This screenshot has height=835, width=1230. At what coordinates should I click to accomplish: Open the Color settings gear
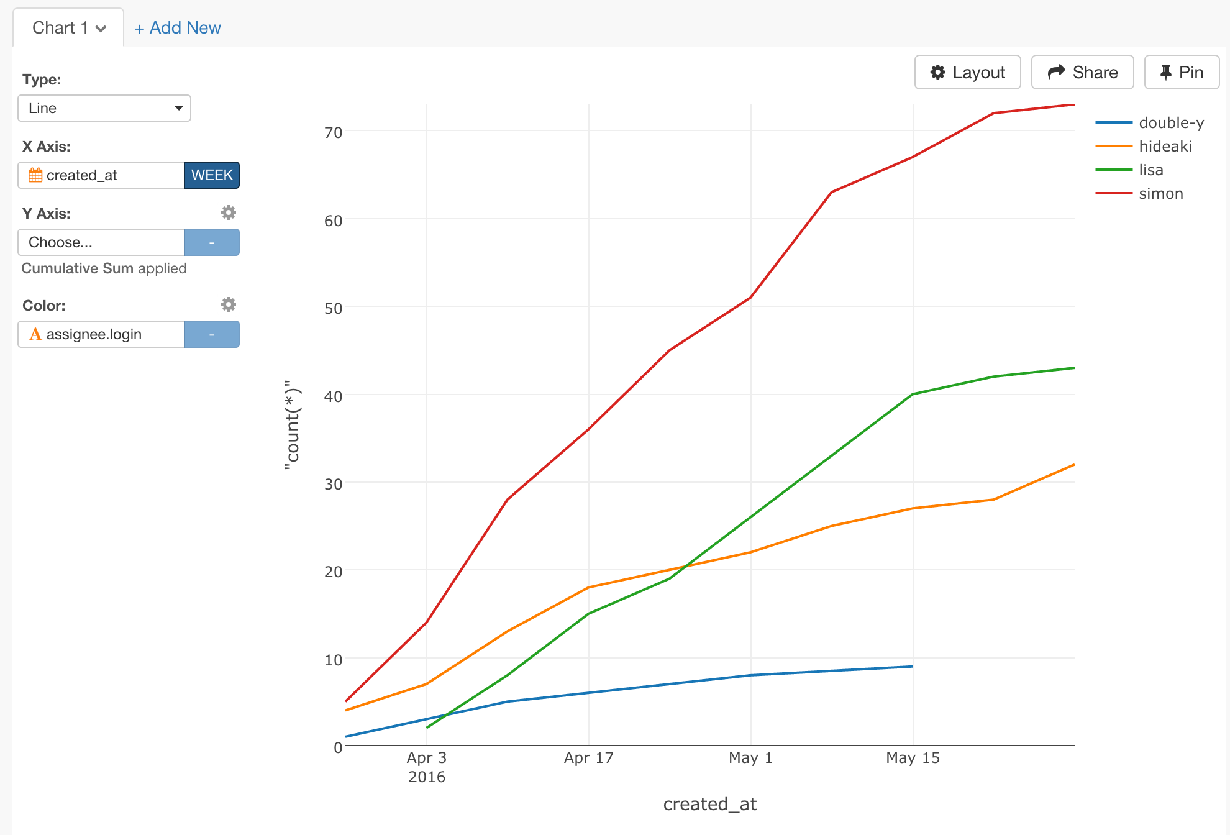click(x=228, y=304)
